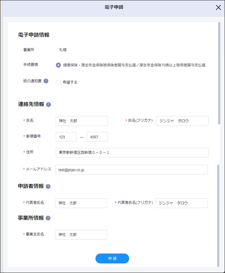This screenshot has width=225, height=273.
Task: Click the upper vertical scrollbar thumb
Action: [x=219, y=73]
